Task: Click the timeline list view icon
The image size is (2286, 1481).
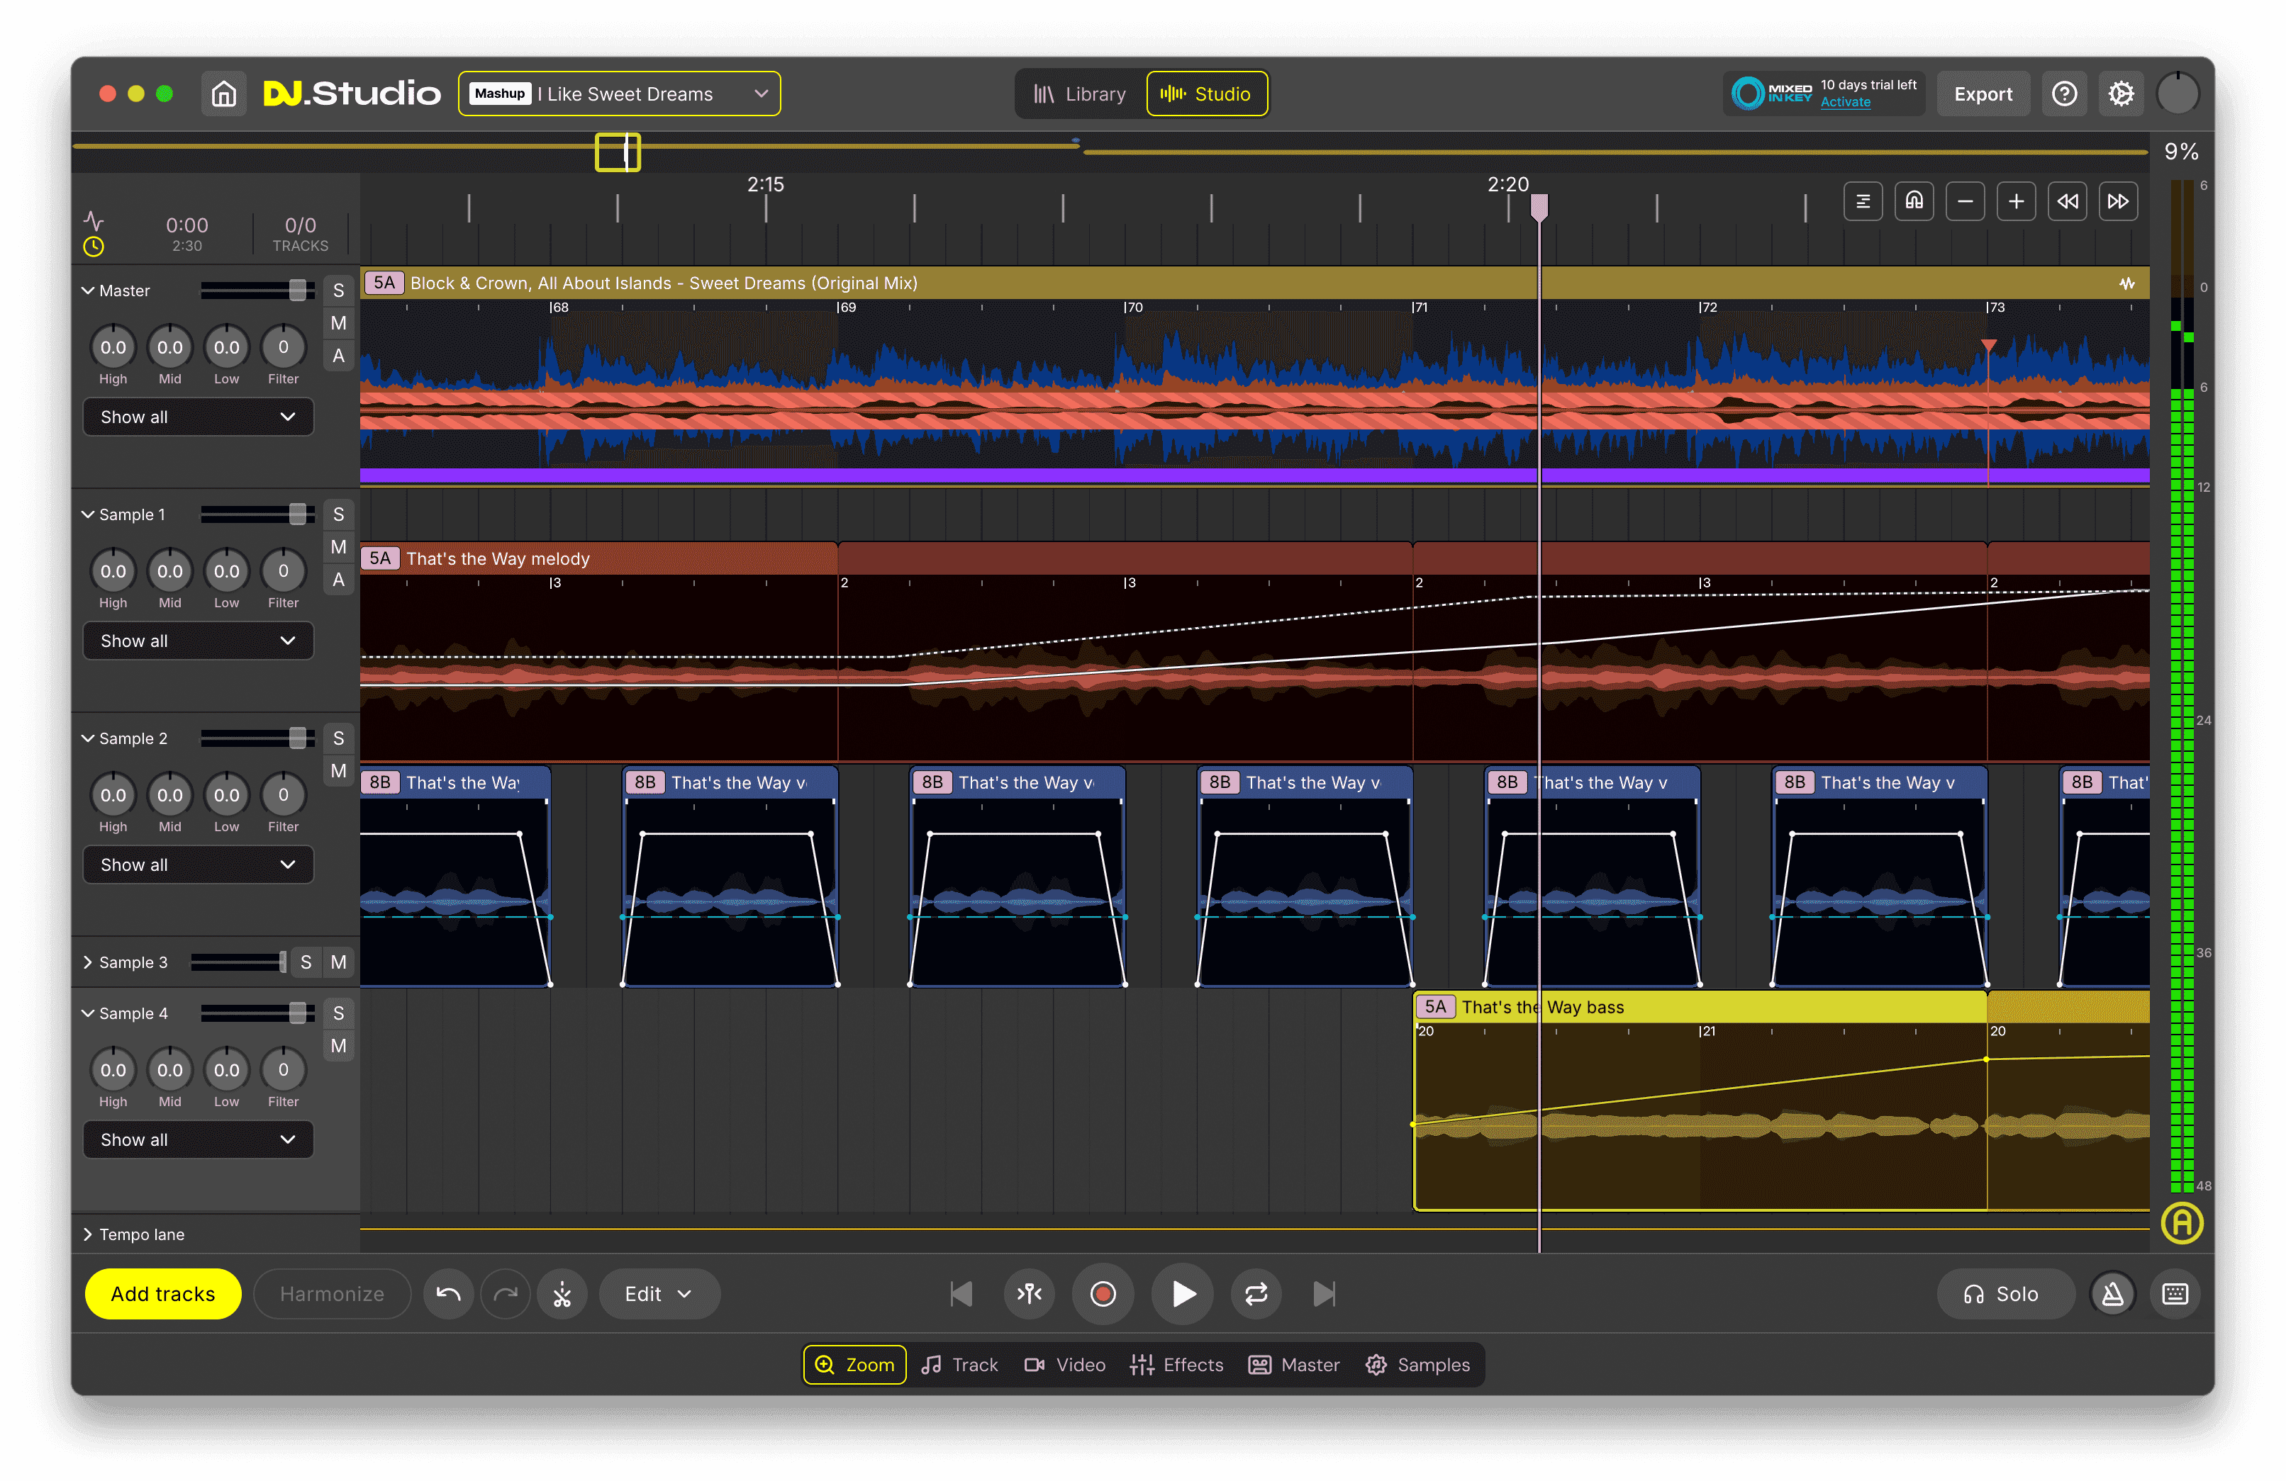Action: pyautogui.click(x=1863, y=201)
